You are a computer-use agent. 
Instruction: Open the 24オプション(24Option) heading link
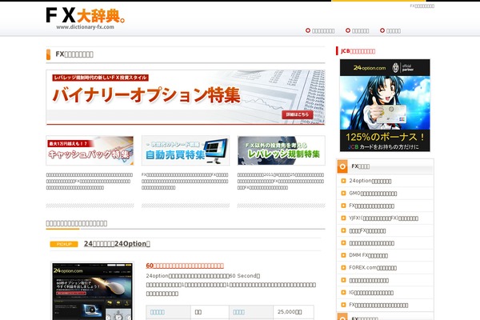click(x=117, y=244)
